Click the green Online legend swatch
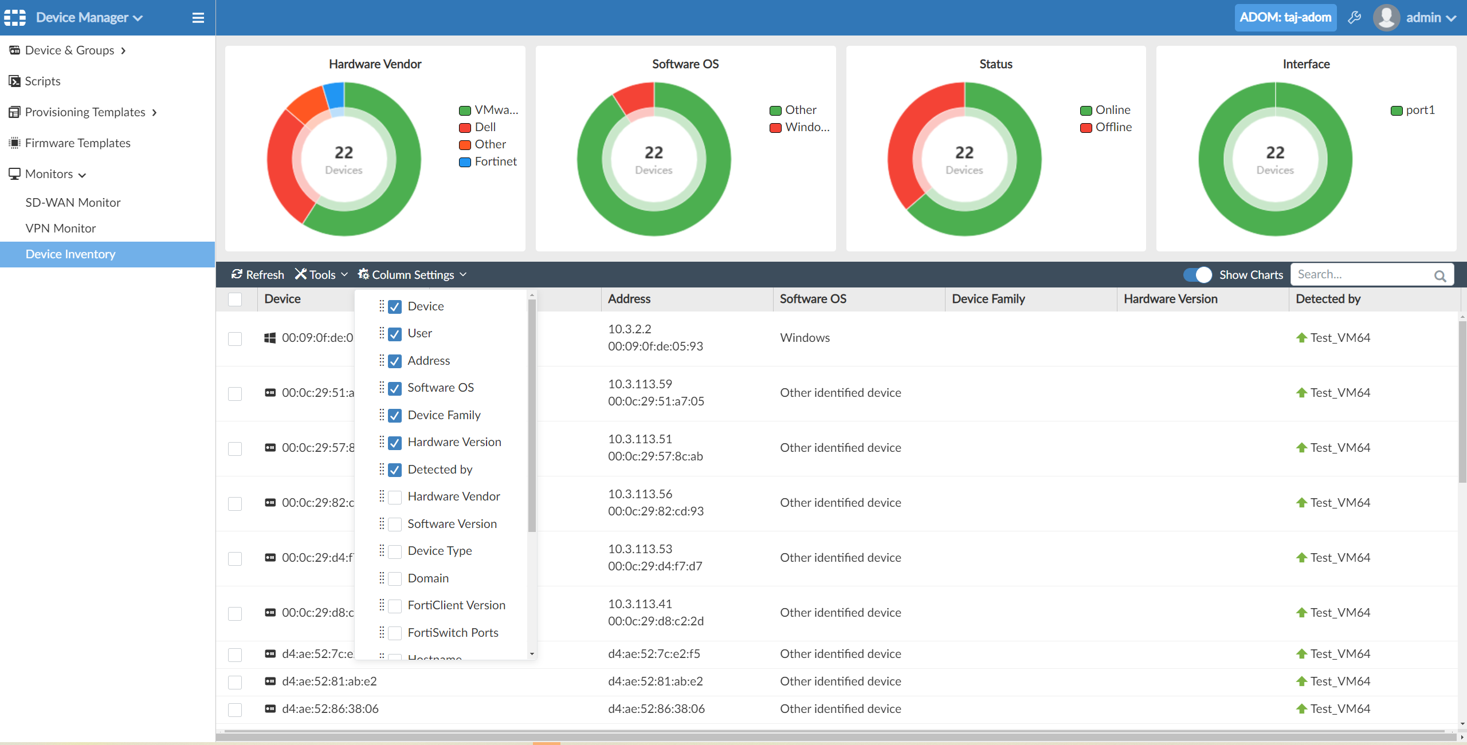 (1085, 111)
